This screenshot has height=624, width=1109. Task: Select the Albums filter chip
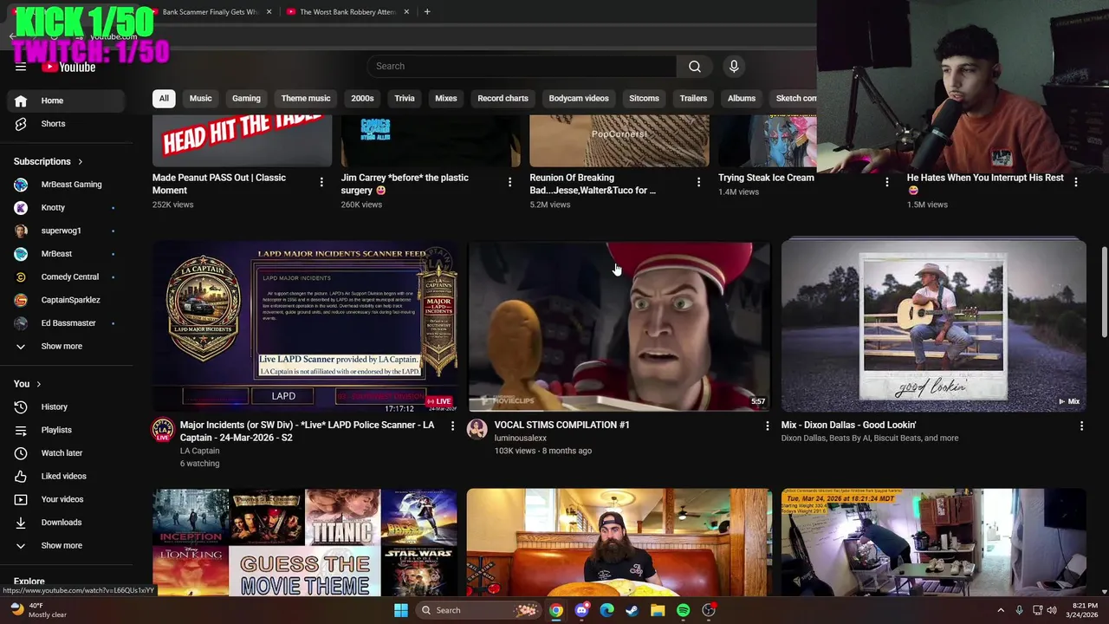[742, 99]
